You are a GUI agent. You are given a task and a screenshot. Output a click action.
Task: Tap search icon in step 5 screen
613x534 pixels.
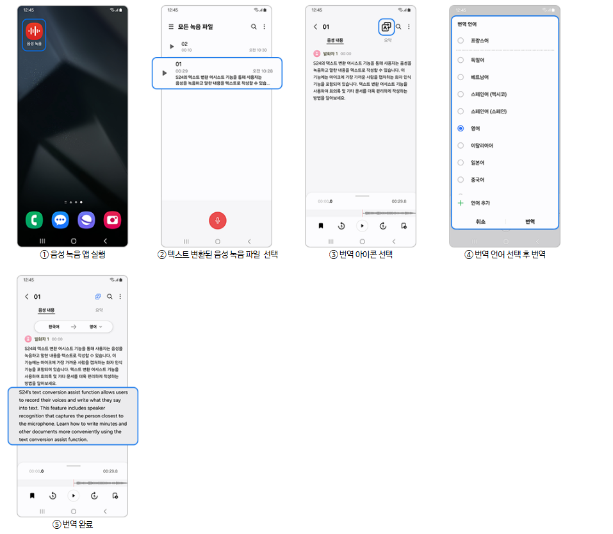click(x=110, y=297)
